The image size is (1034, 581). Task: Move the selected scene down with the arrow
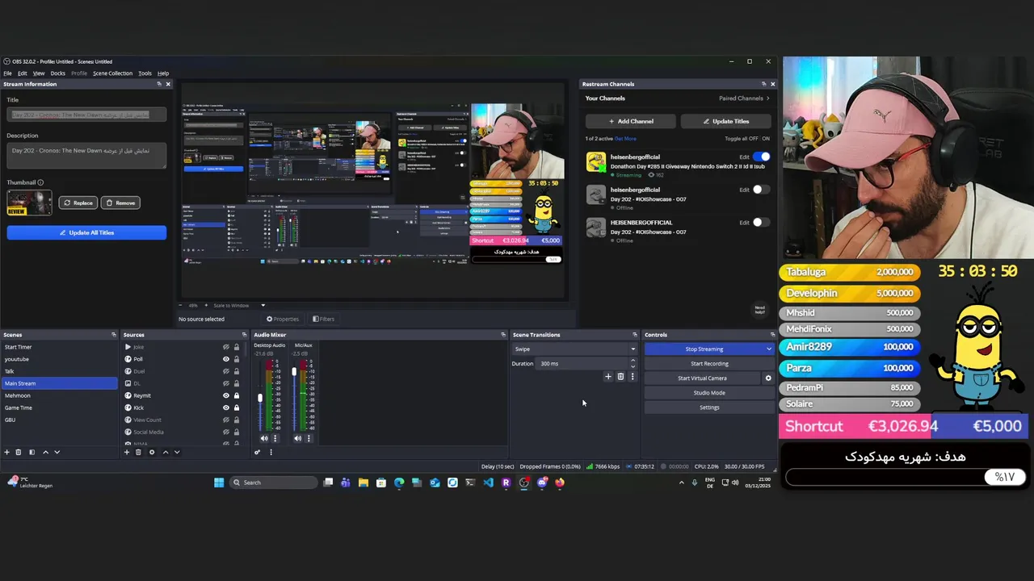(x=57, y=452)
